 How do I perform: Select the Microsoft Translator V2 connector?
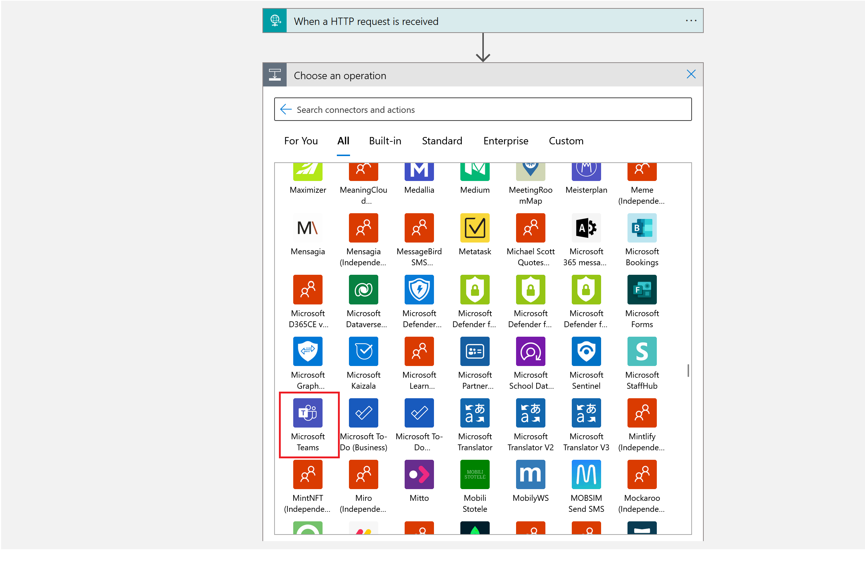click(530, 413)
